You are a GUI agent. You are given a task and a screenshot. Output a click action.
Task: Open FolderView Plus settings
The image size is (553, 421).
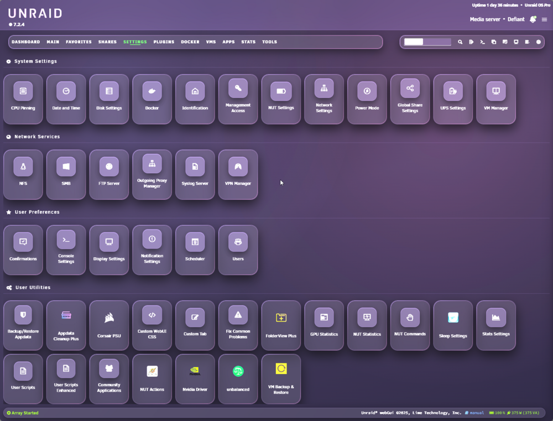pos(281,325)
